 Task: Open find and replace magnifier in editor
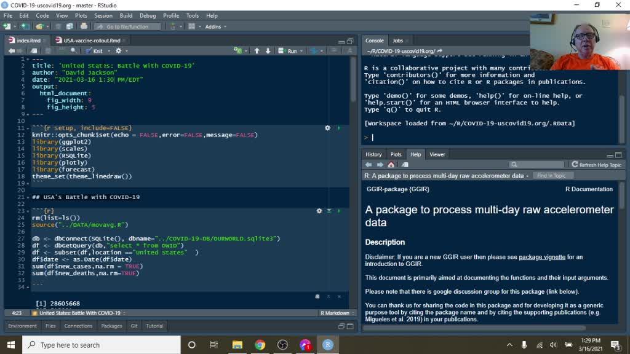pos(74,51)
